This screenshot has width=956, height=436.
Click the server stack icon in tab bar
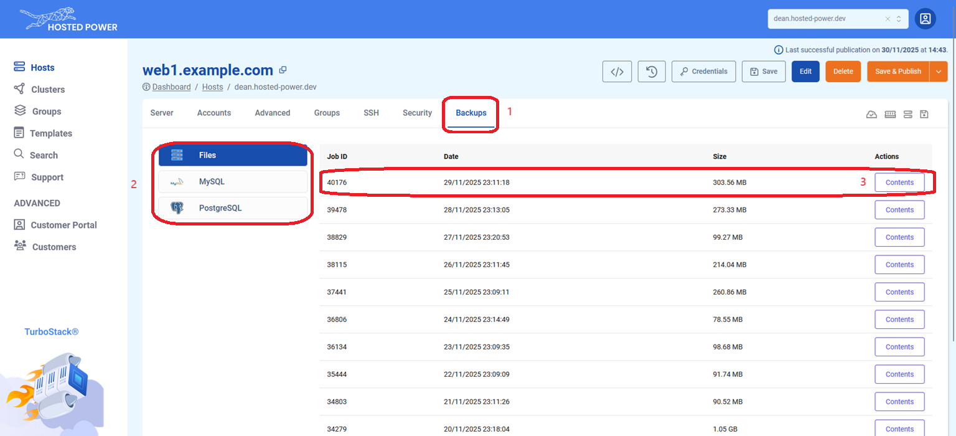[x=907, y=114]
